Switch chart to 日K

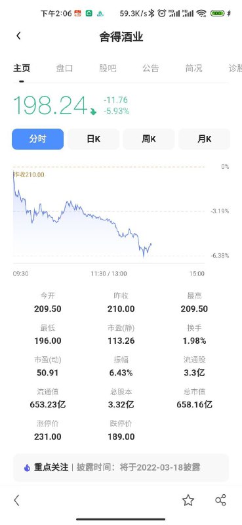click(93, 139)
